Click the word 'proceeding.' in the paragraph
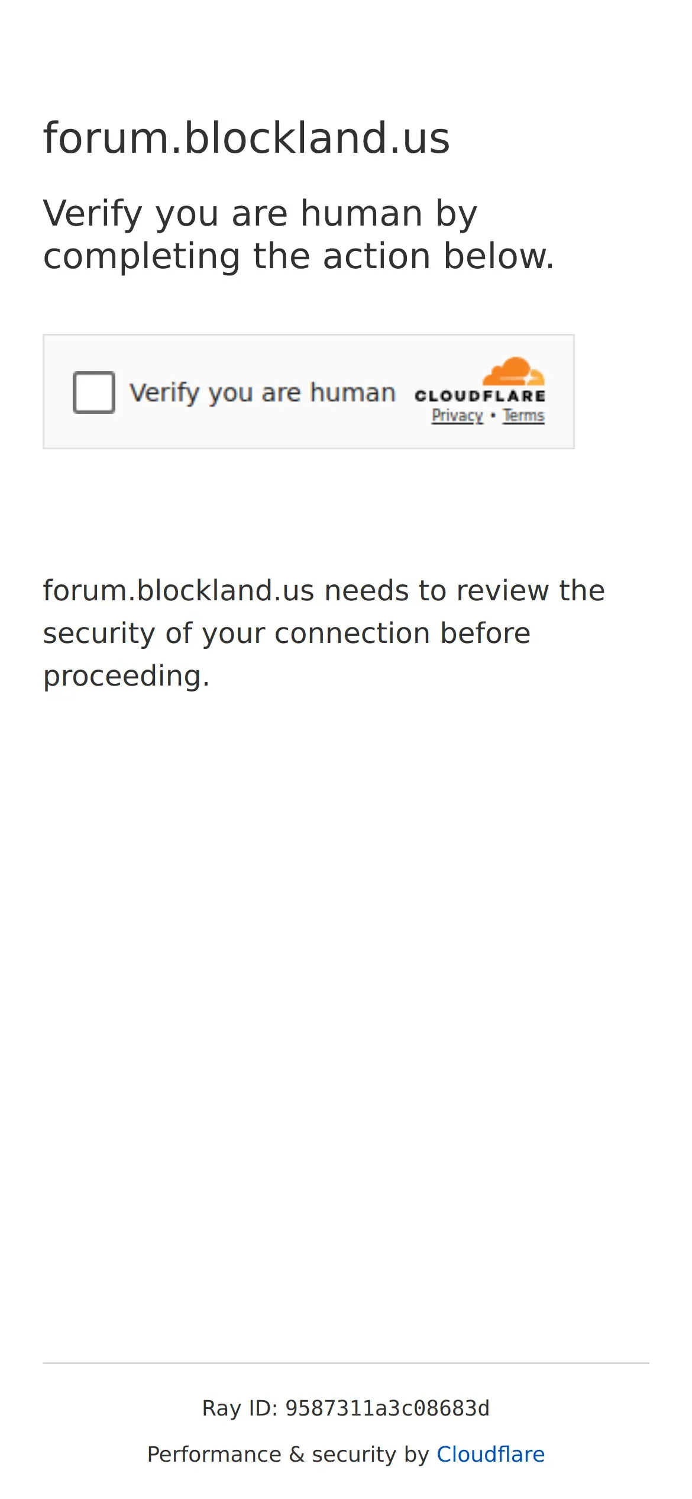This screenshot has width=692, height=1499. [127, 676]
